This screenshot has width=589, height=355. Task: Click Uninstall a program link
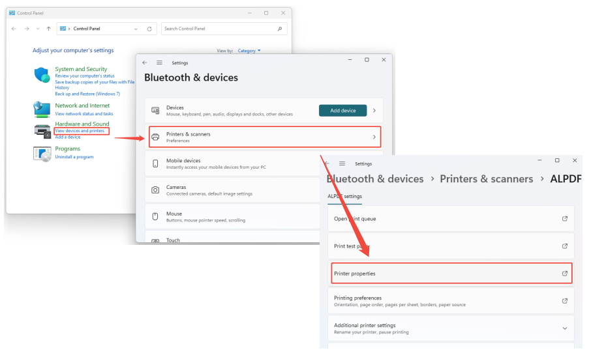pyautogui.click(x=74, y=157)
